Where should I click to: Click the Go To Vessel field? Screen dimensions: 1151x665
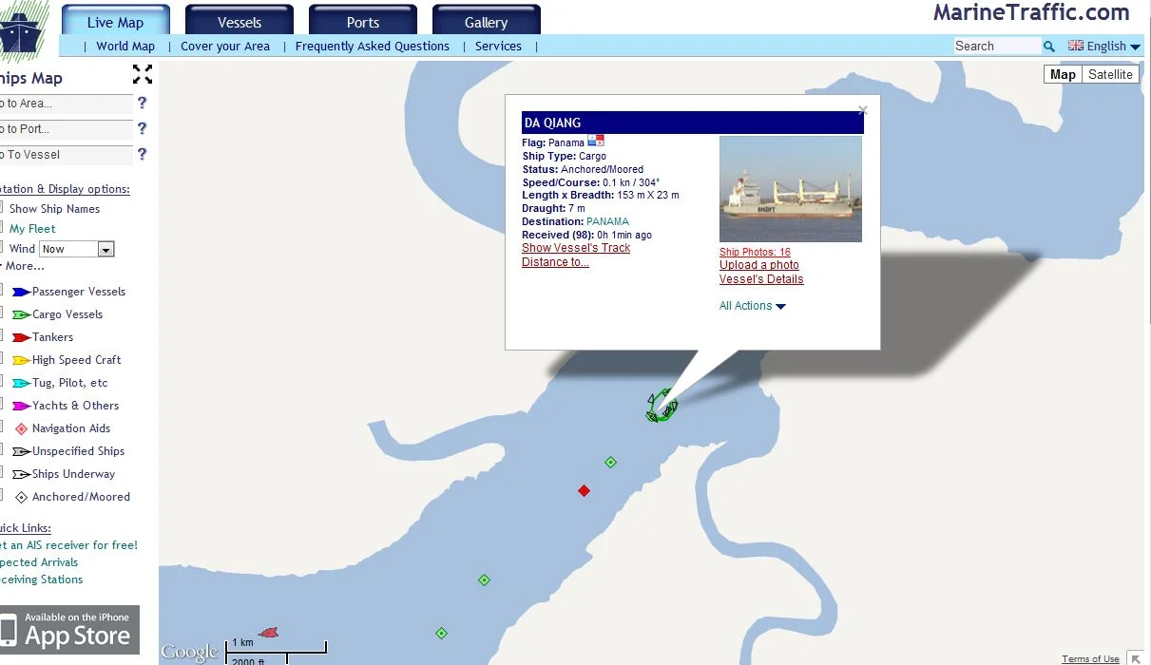[x=65, y=155]
